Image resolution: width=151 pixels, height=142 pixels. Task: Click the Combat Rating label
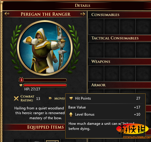click(x=27, y=98)
